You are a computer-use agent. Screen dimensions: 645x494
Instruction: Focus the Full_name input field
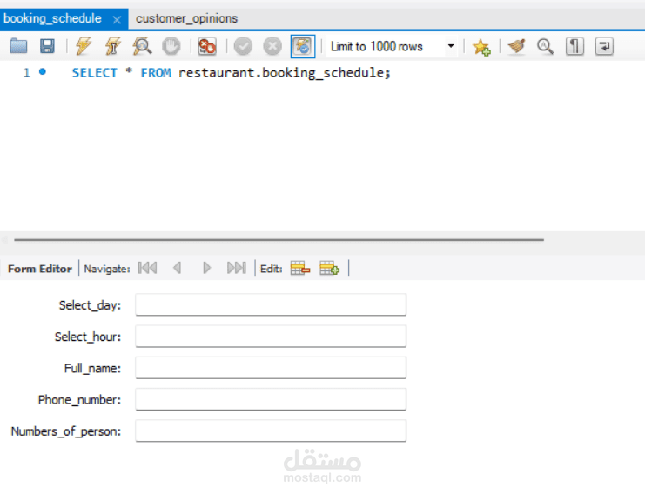(x=271, y=367)
